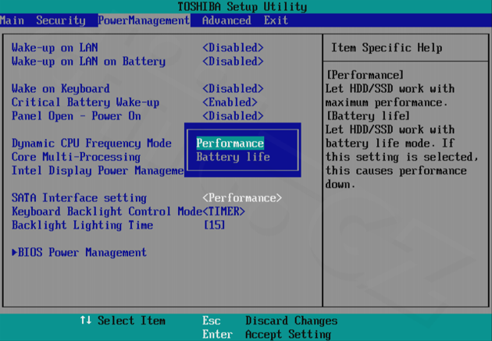492x341 pixels.
Task: Click the Select Item arrows icon
Action: (85, 320)
